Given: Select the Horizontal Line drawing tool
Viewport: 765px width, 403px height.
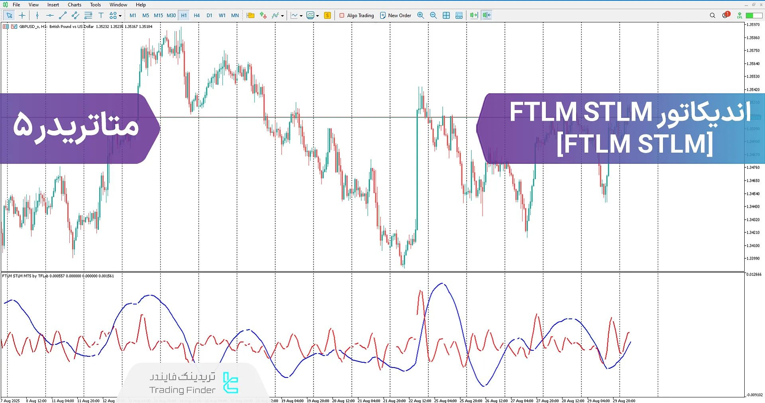Looking at the screenshot, I should (49, 15).
